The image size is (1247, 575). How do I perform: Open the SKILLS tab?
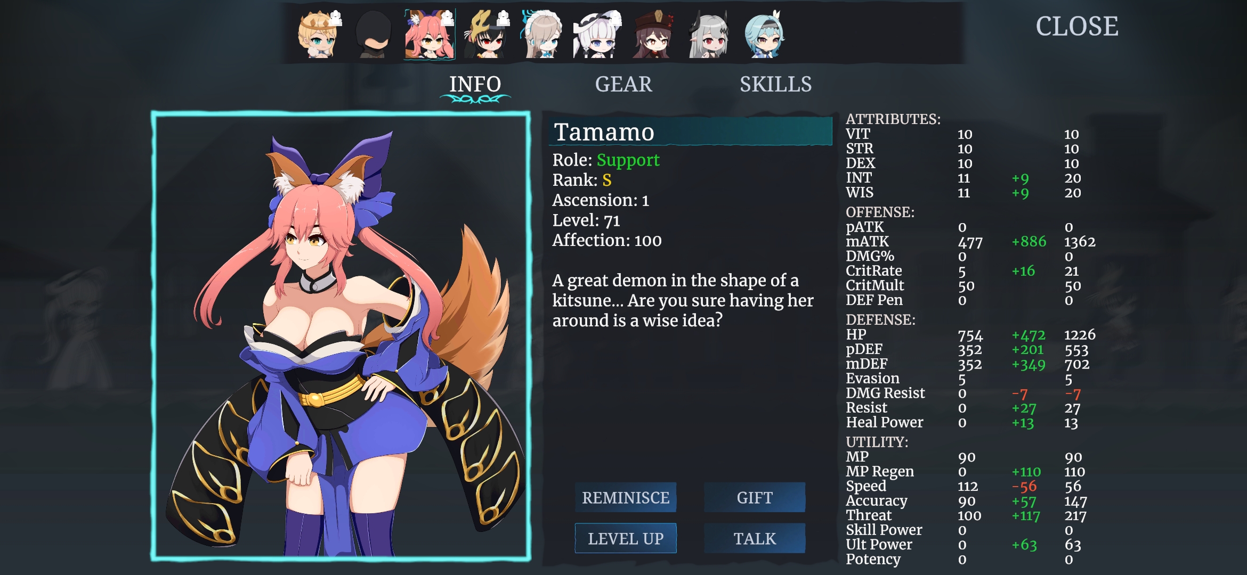coord(775,84)
